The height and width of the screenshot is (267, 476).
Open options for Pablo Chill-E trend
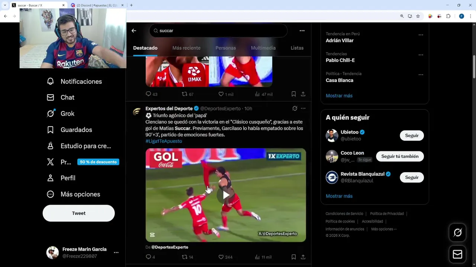point(421,55)
